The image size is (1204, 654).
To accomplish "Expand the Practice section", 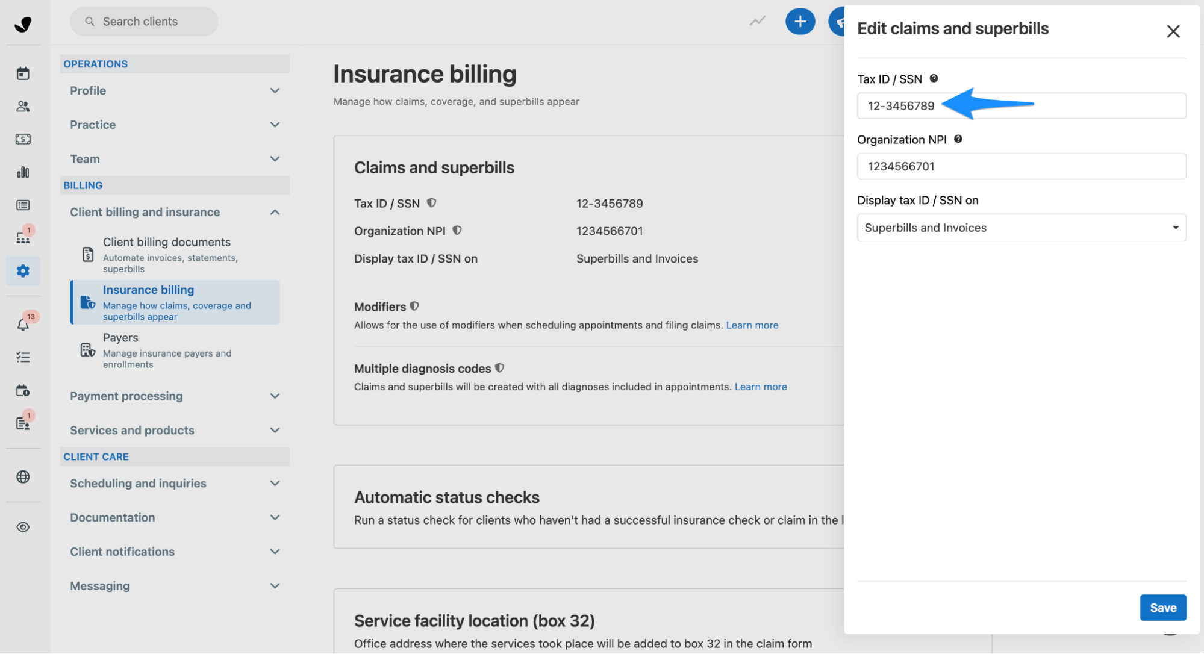I will [175, 125].
